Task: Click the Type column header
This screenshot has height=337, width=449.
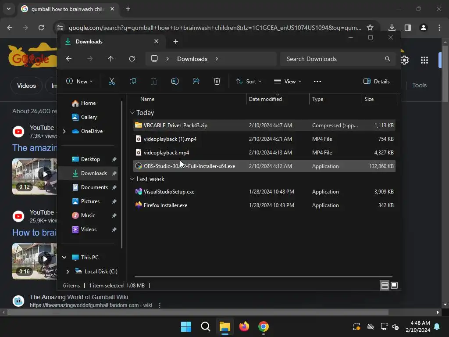Action: (x=317, y=99)
